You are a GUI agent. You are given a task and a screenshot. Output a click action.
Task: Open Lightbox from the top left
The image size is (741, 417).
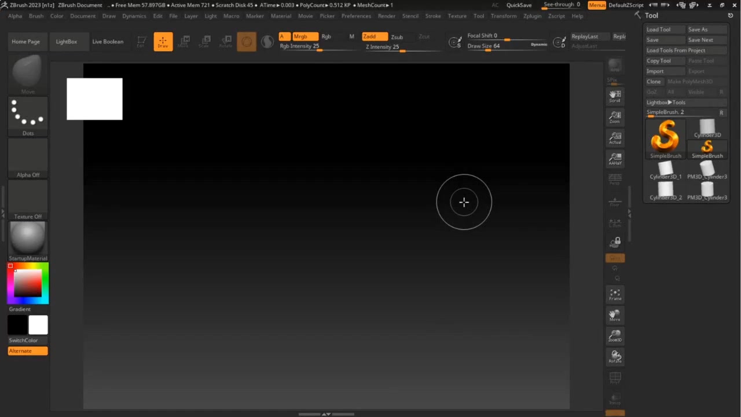[66, 41]
